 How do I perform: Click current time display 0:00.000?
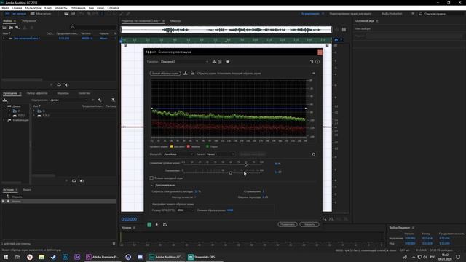129,219
